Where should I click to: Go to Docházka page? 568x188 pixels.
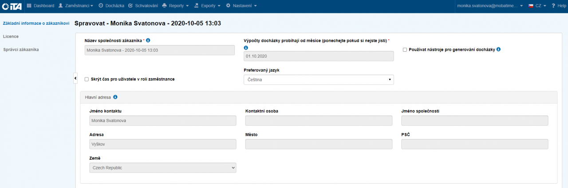tap(111, 6)
